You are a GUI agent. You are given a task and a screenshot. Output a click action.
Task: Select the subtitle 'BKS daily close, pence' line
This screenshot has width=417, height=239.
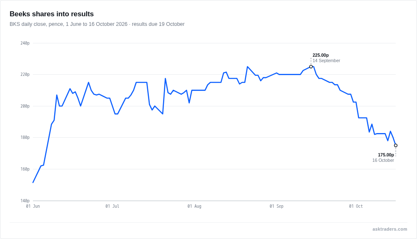pos(97,24)
